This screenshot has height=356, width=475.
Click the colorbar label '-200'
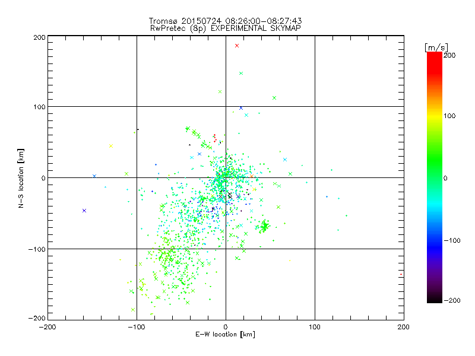point(452,301)
